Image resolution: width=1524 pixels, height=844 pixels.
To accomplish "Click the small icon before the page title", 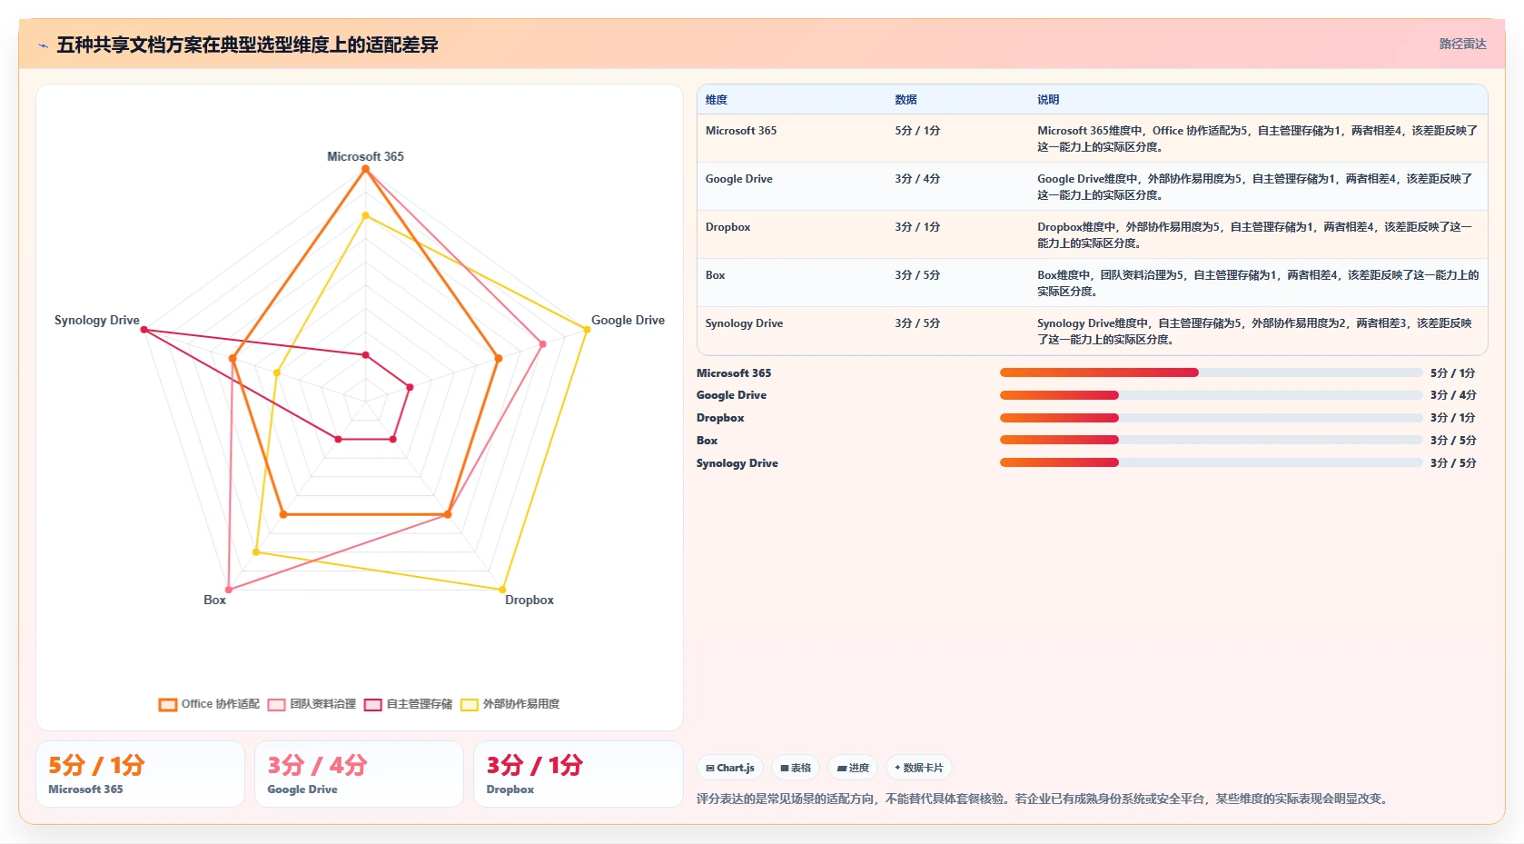I will 43,45.
